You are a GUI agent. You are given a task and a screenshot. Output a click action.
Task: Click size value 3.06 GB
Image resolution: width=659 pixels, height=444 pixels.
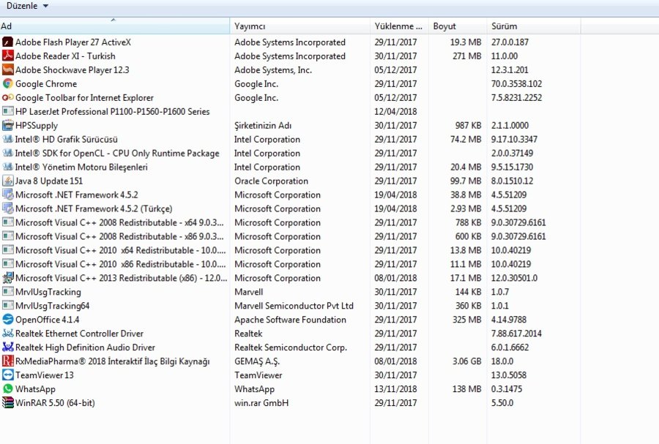pyautogui.click(x=467, y=361)
